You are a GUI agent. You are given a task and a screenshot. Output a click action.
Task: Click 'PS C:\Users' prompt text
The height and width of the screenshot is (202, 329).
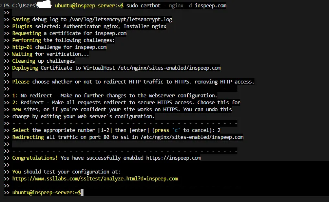tap(19, 6)
